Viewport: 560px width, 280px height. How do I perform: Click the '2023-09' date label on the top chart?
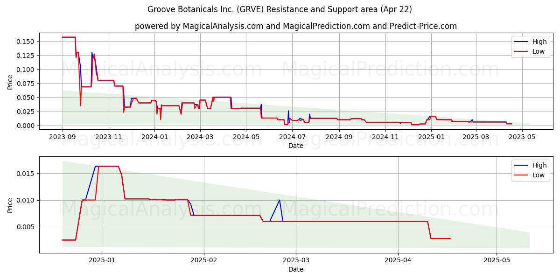(x=63, y=137)
